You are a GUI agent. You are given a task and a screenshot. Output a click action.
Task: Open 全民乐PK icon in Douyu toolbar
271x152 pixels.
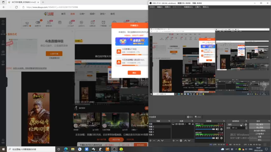point(81,23)
